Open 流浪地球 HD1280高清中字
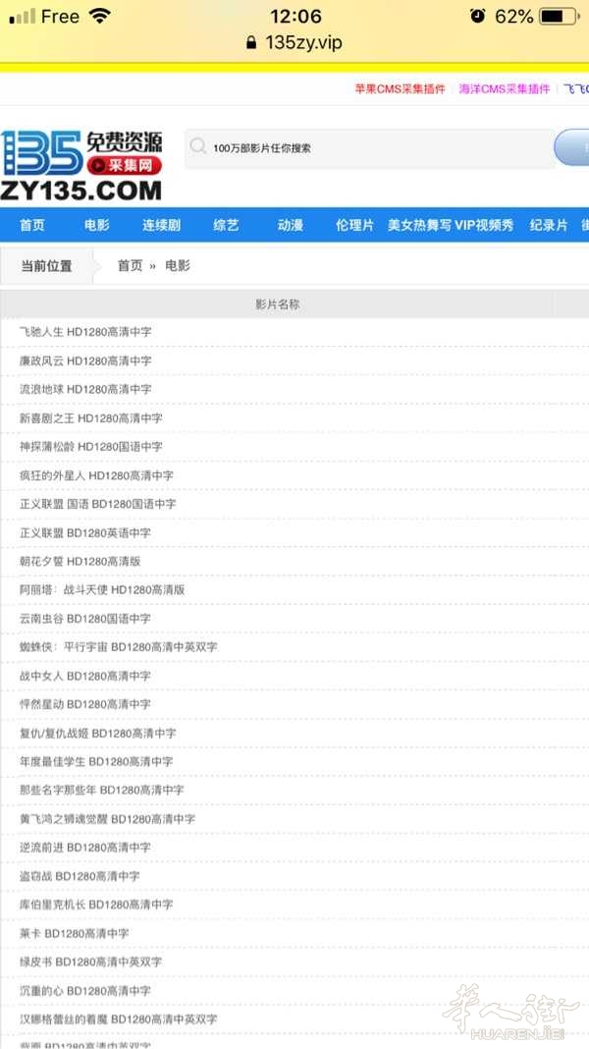The image size is (589, 1049). click(85, 389)
